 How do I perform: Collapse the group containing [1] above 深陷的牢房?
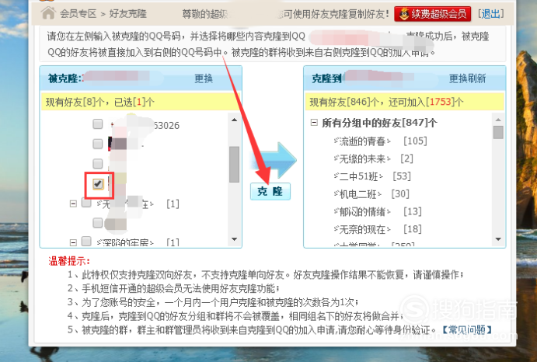(x=73, y=204)
